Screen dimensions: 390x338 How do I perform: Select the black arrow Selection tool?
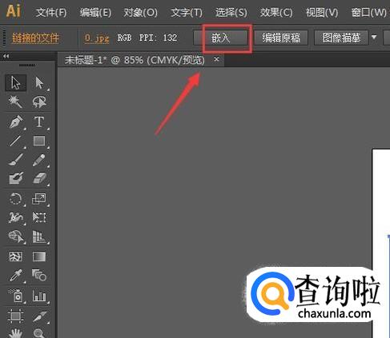16,83
